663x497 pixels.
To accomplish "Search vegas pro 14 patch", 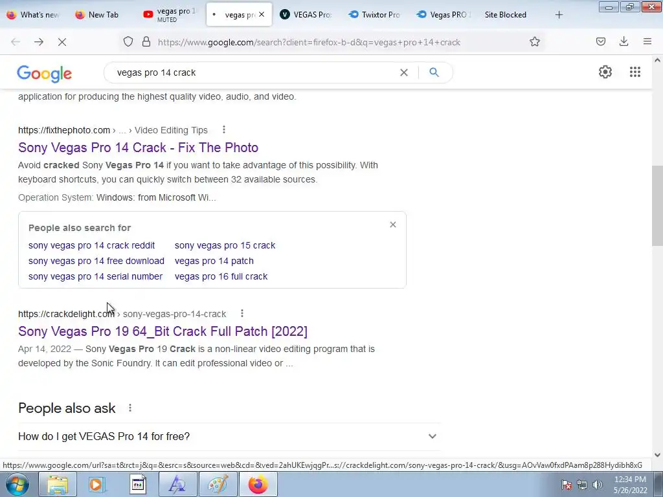I will (x=214, y=261).
